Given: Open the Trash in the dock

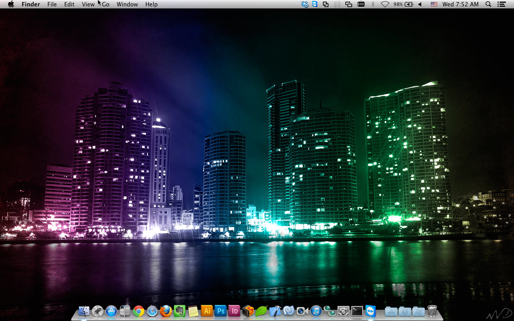Looking at the screenshot, I should pos(432,311).
